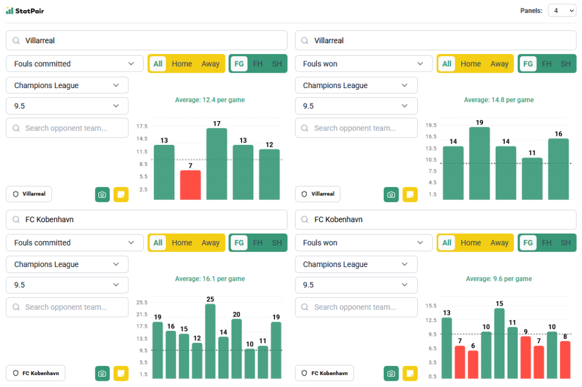Viewport: 582px width, 387px height.
Task: Select FH period in FC Kobenhavn Fouls committed panel
Action: [257, 243]
